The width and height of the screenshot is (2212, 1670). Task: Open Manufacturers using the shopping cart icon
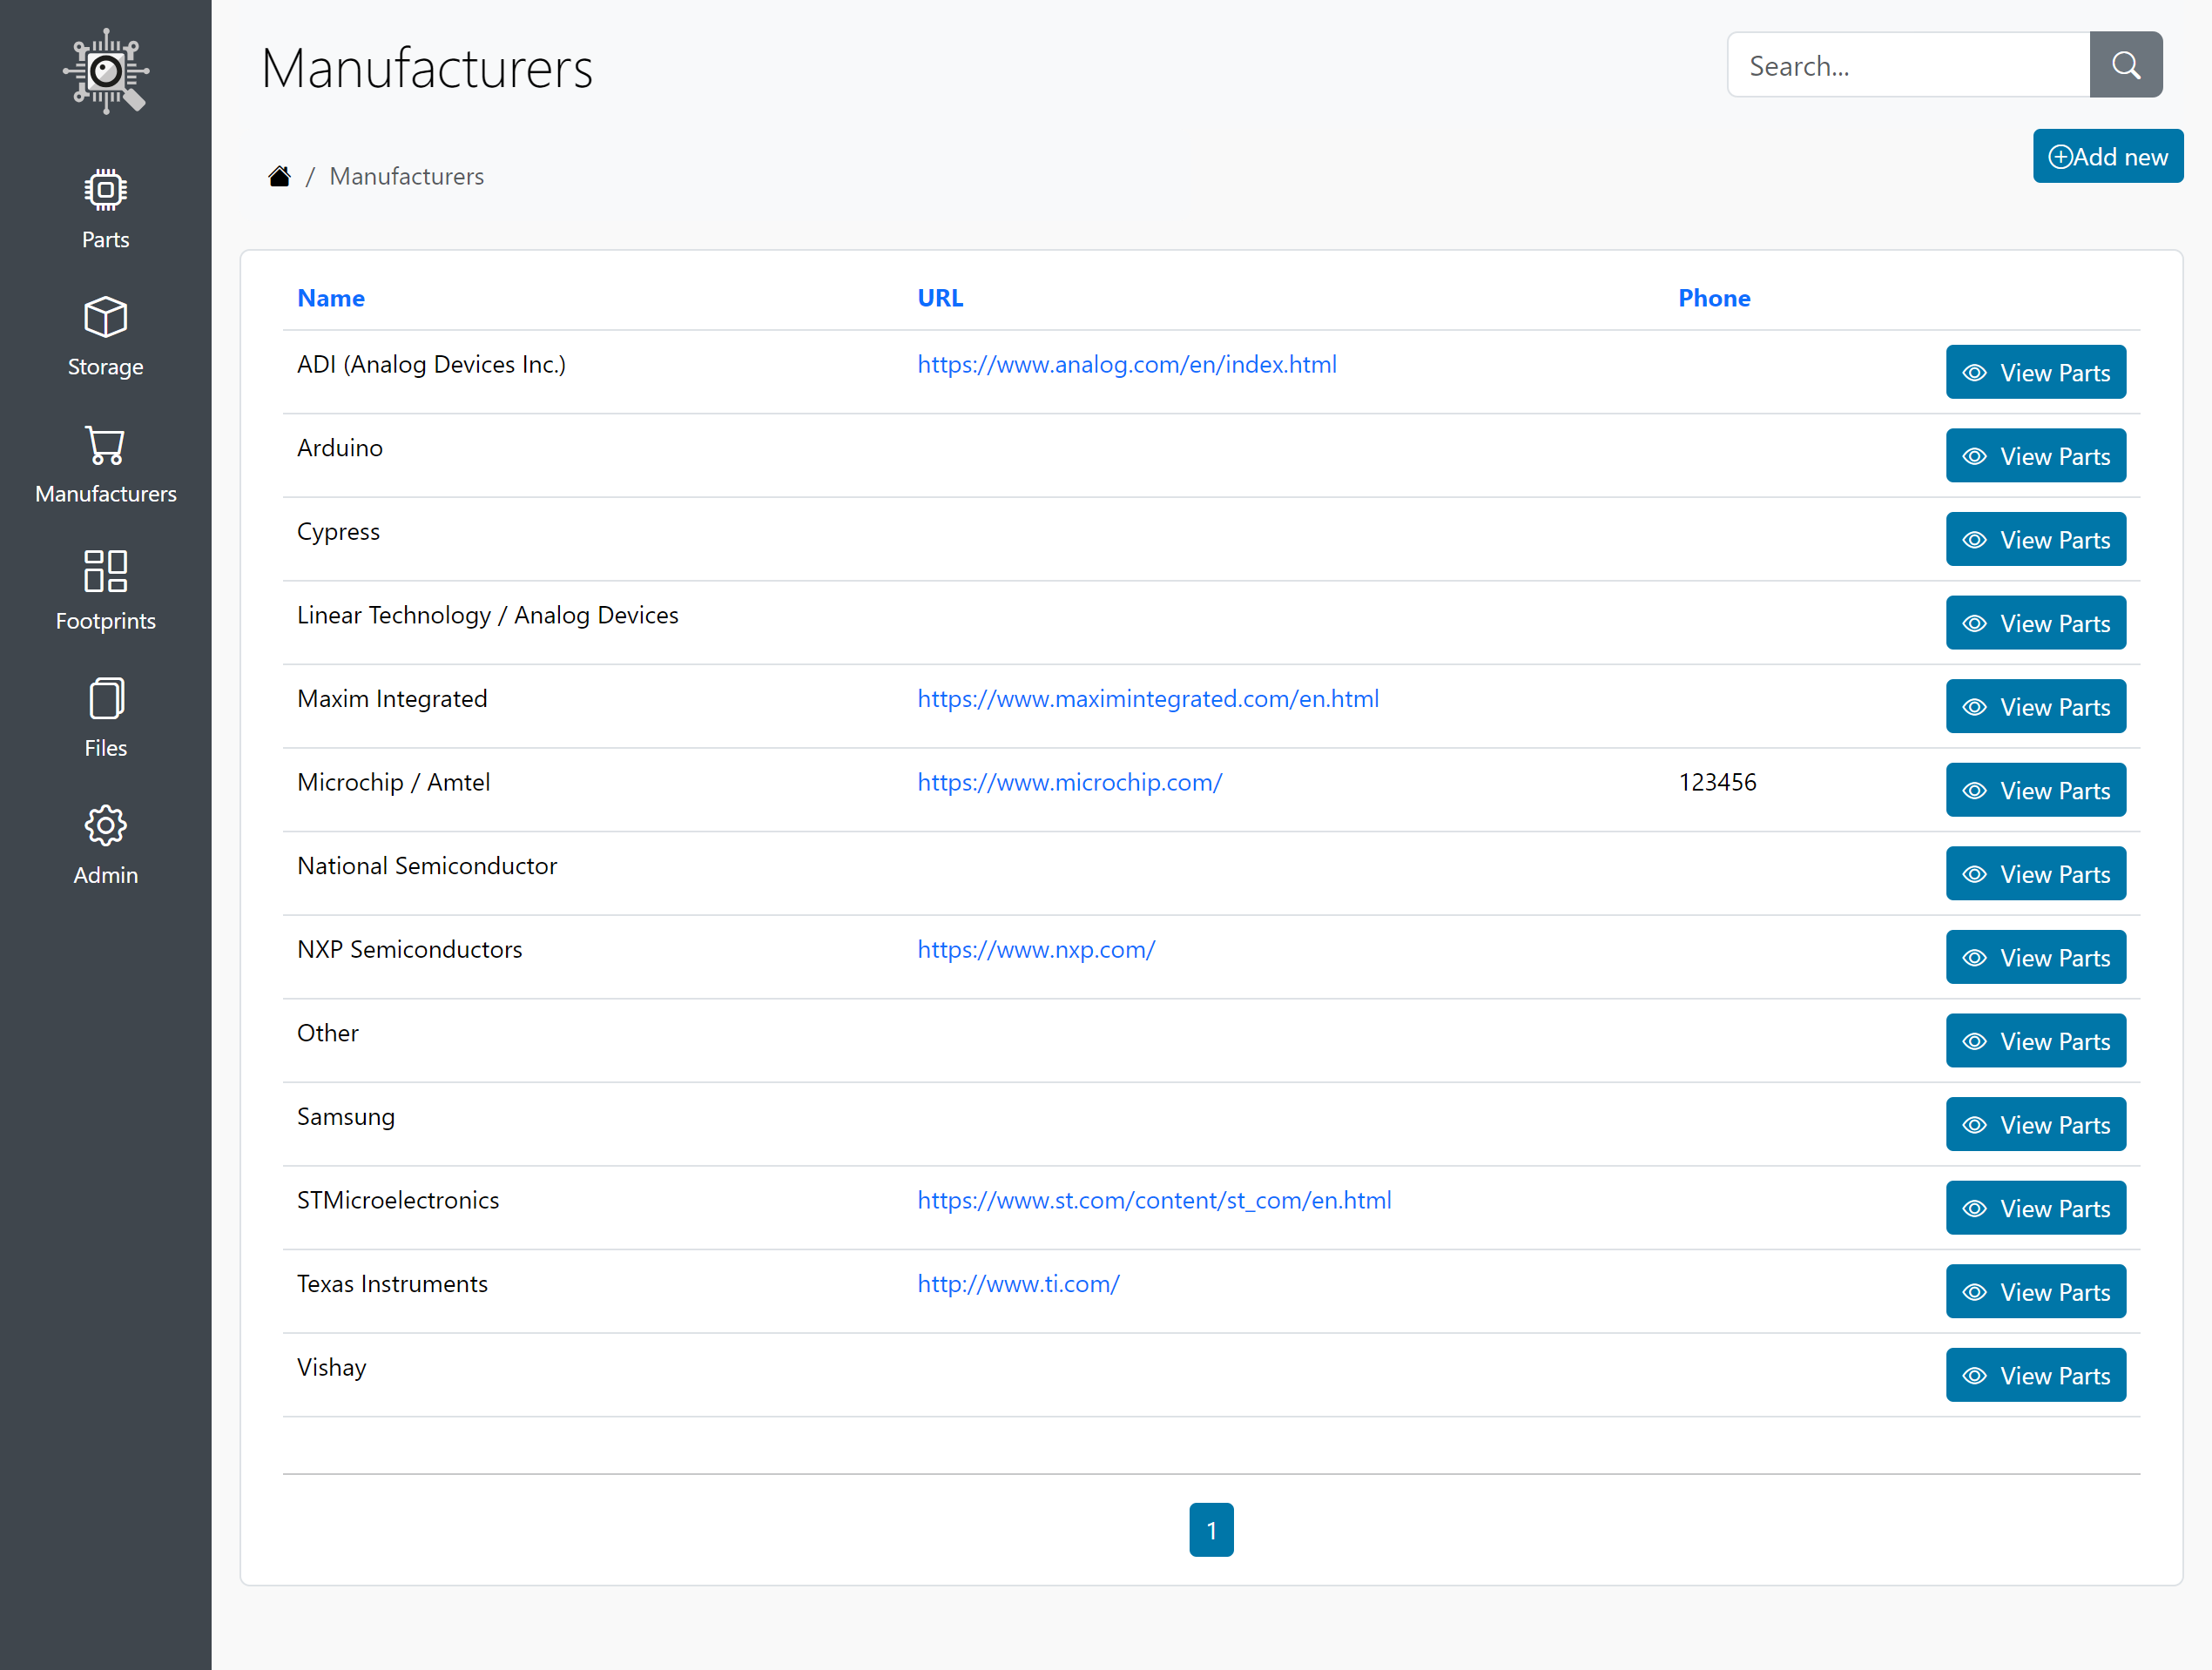(x=105, y=444)
